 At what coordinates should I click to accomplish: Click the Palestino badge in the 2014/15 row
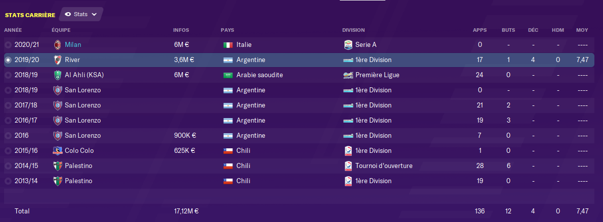tap(57, 165)
